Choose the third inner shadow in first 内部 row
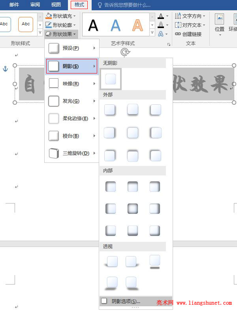The height and width of the screenshot is (311, 237). pos(155,187)
